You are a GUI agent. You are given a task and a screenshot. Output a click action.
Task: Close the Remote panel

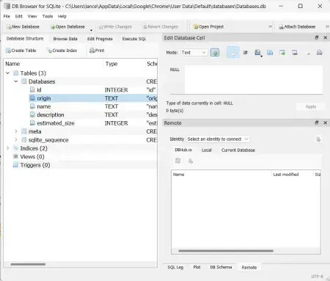pyautogui.click(x=326, y=123)
